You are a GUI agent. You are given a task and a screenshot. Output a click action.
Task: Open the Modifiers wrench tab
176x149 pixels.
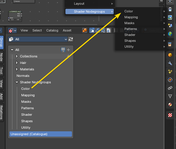coord(170,63)
